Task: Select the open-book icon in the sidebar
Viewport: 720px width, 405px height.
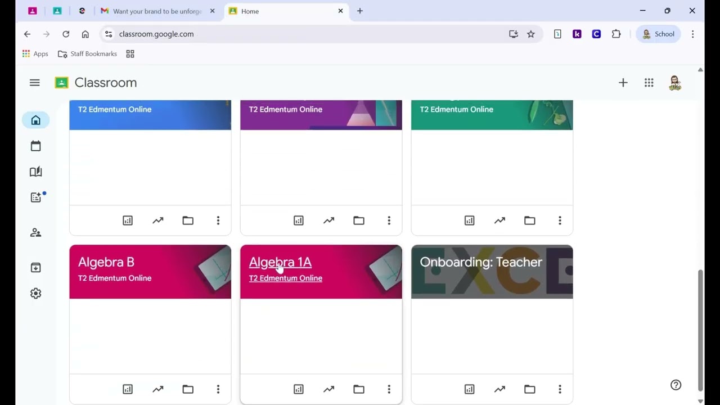Action: click(36, 172)
